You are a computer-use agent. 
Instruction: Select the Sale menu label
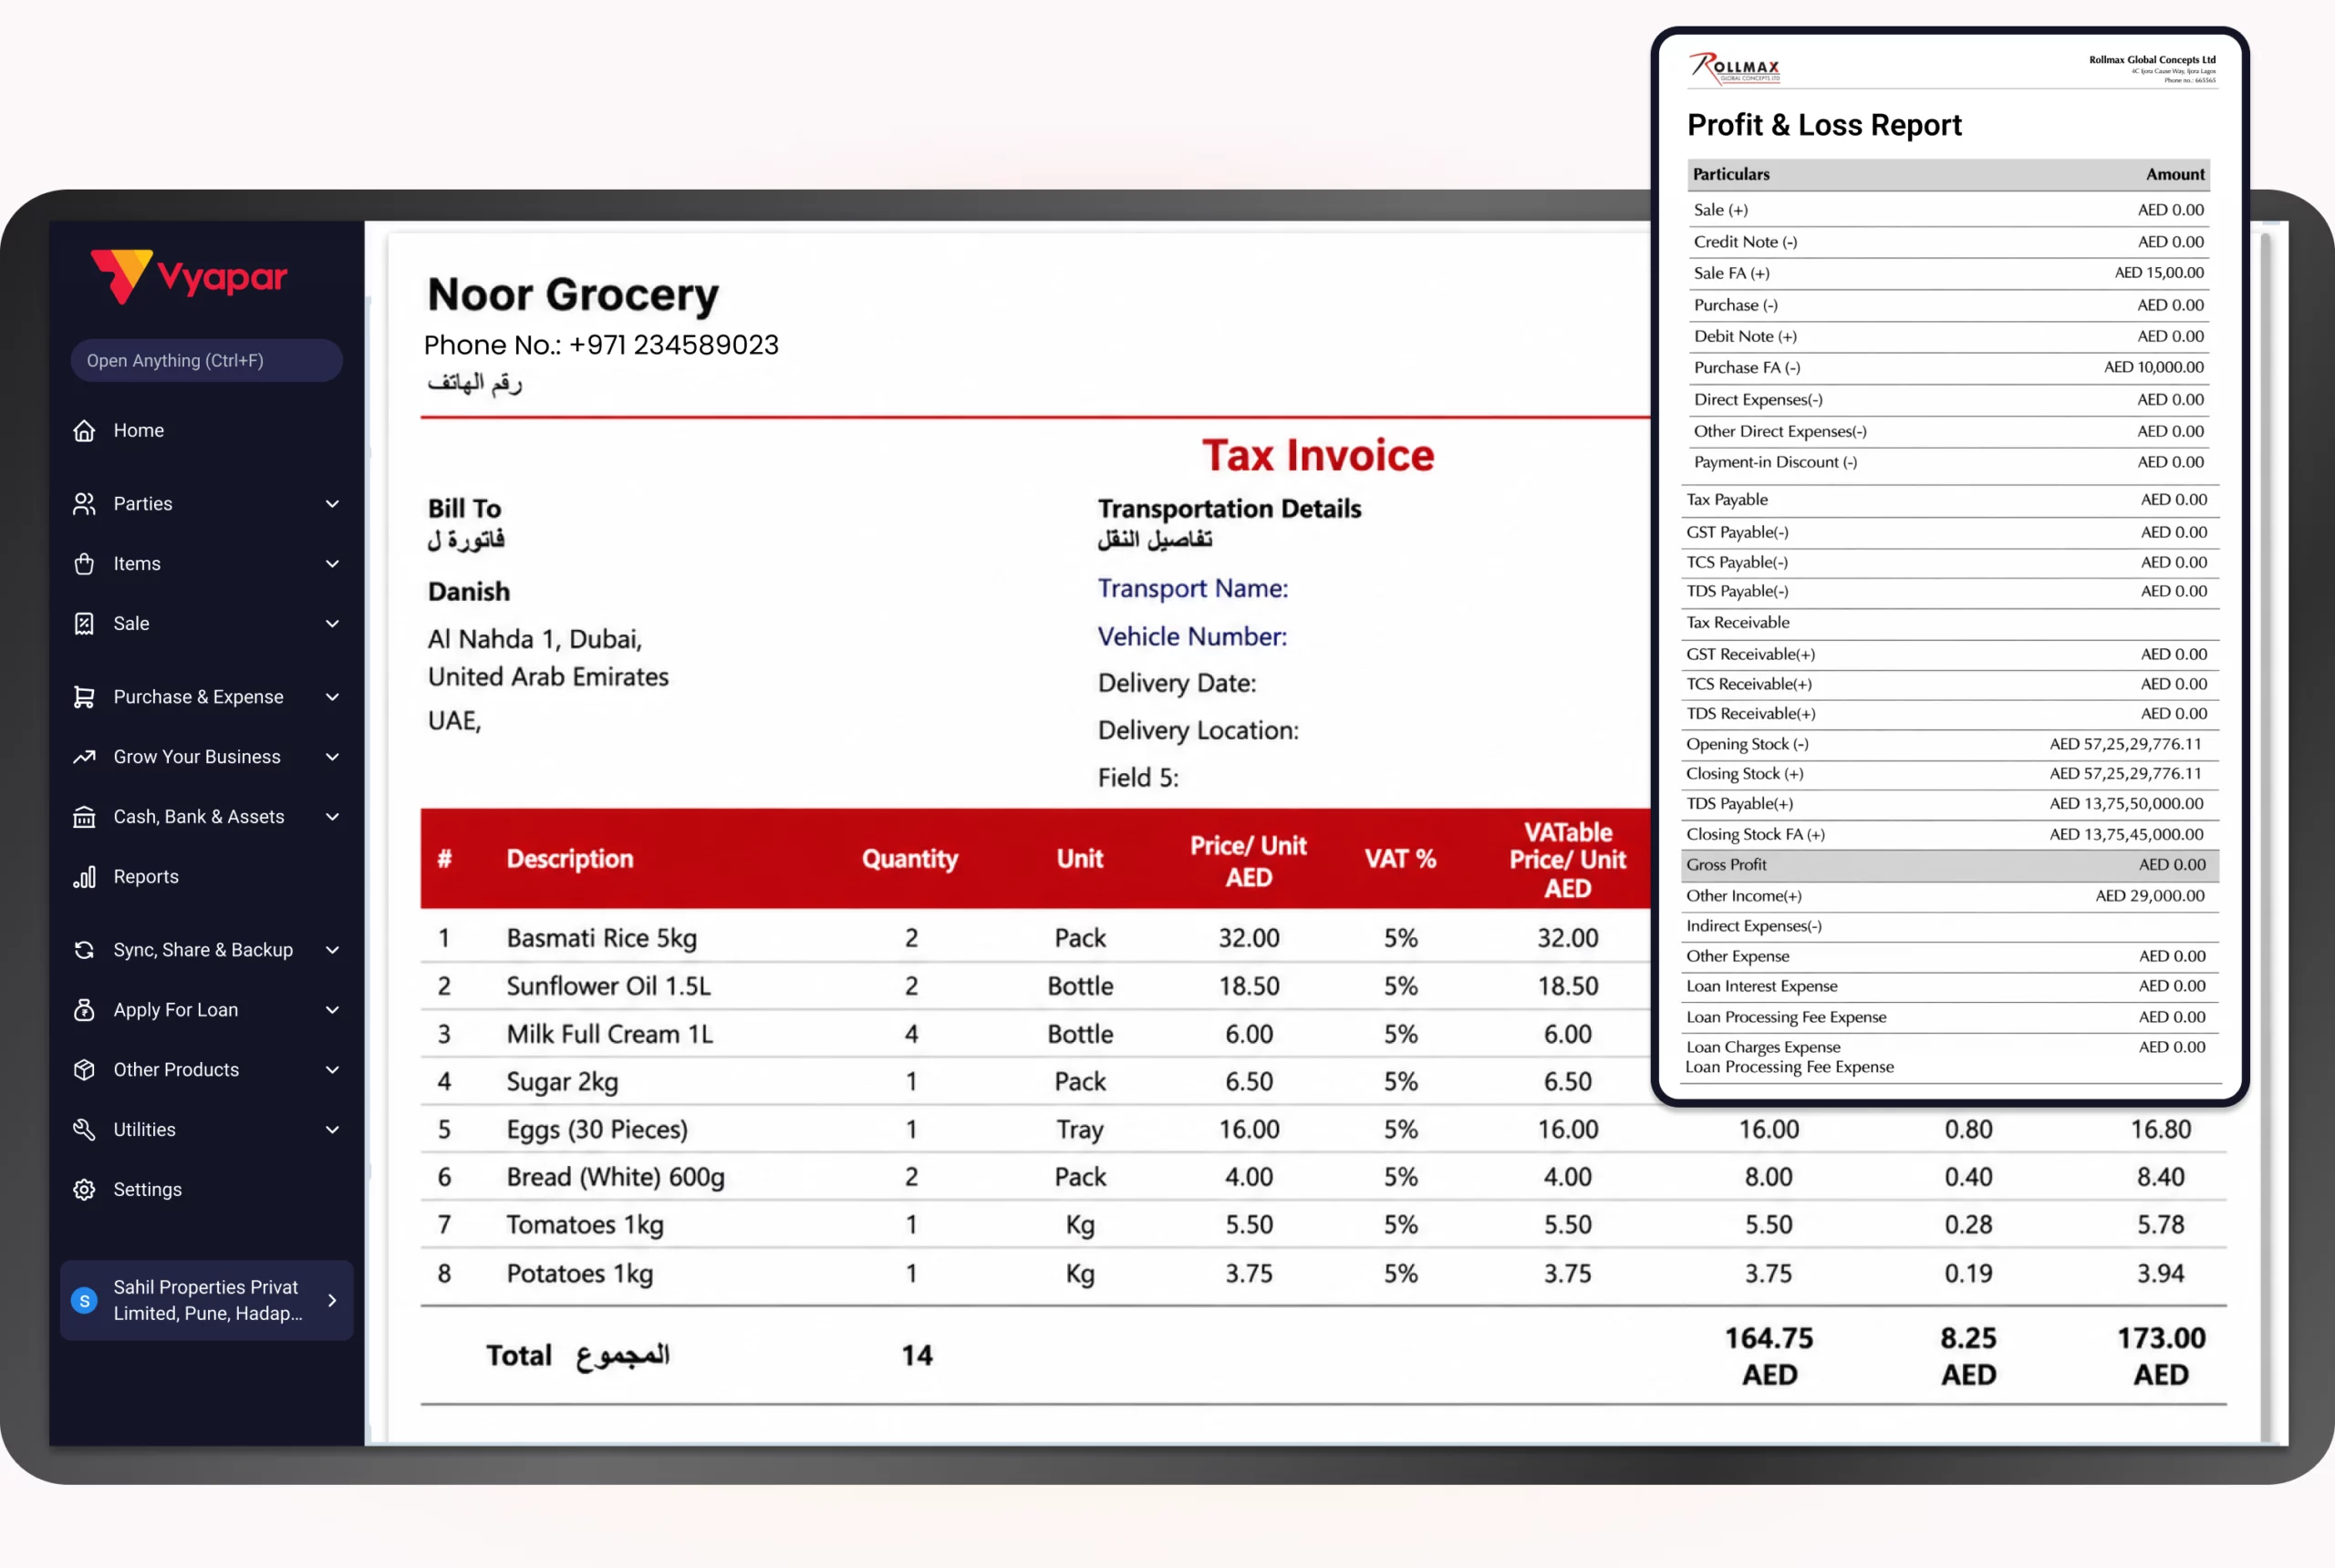coord(131,624)
